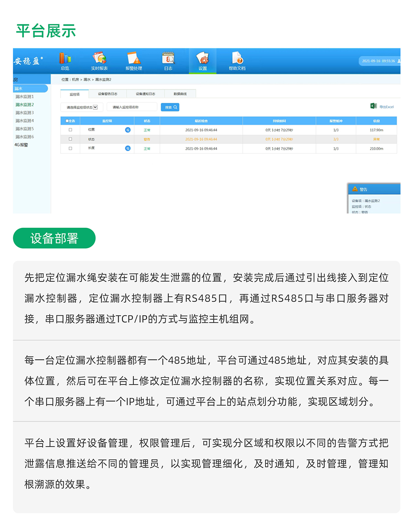Click the 请输入监控项名称 input field
This screenshot has width=413, height=525.
(133, 107)
